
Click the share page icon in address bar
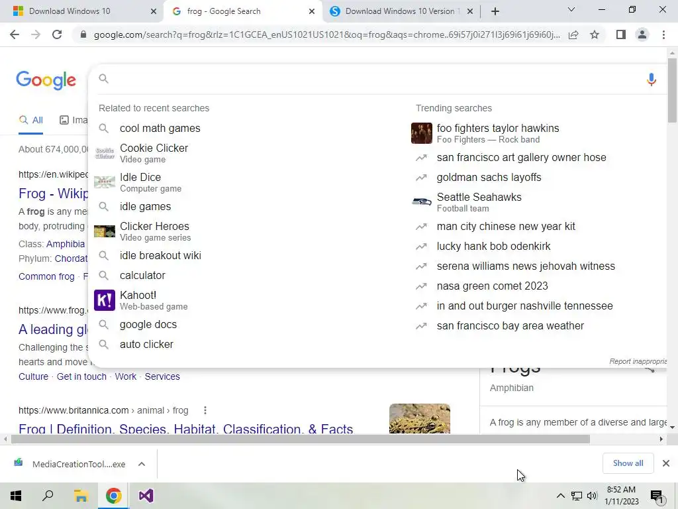573,34
